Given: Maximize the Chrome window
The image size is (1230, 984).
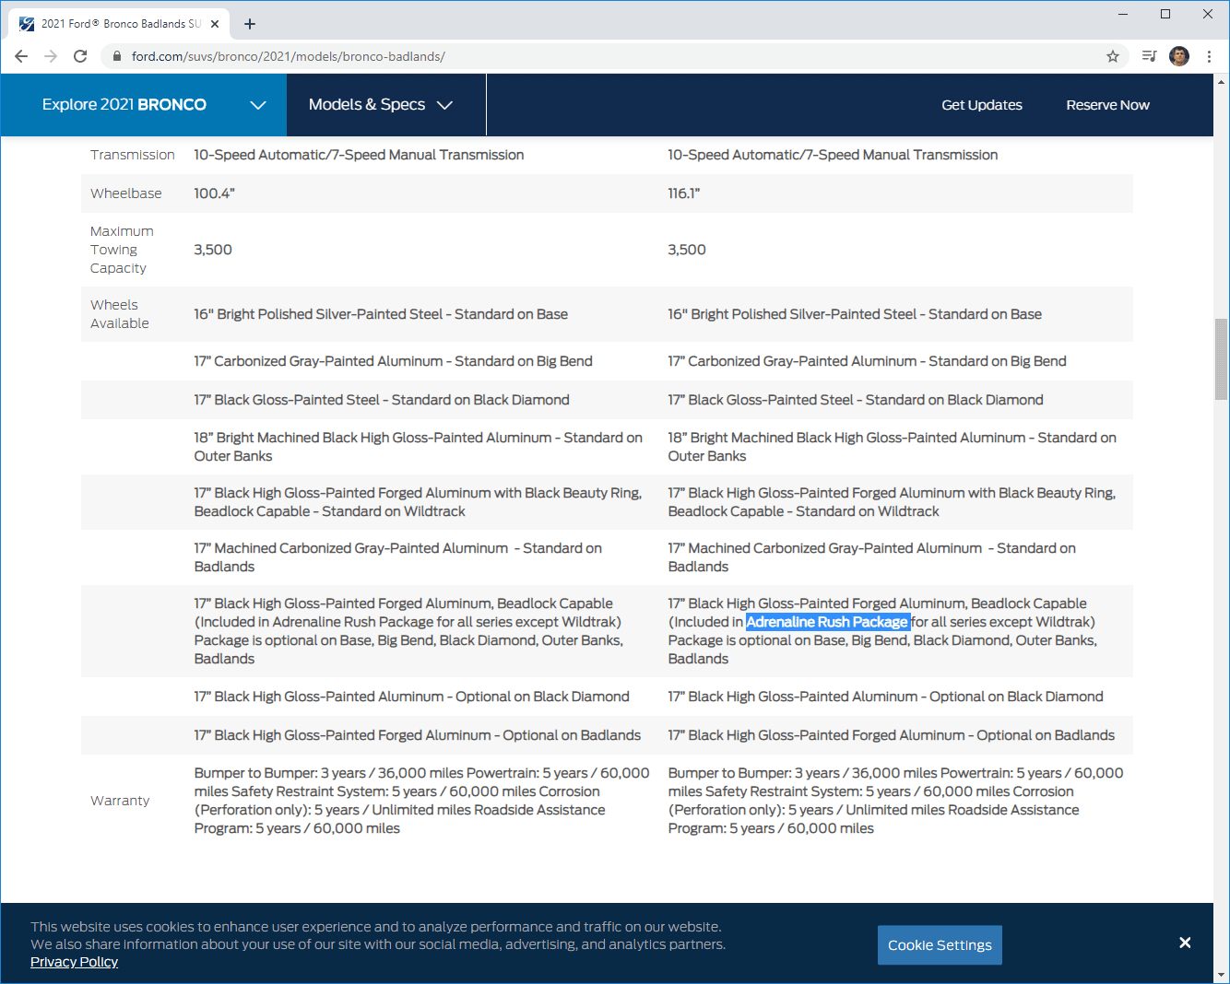Looking at the screenshot, I should point(1165,14).
